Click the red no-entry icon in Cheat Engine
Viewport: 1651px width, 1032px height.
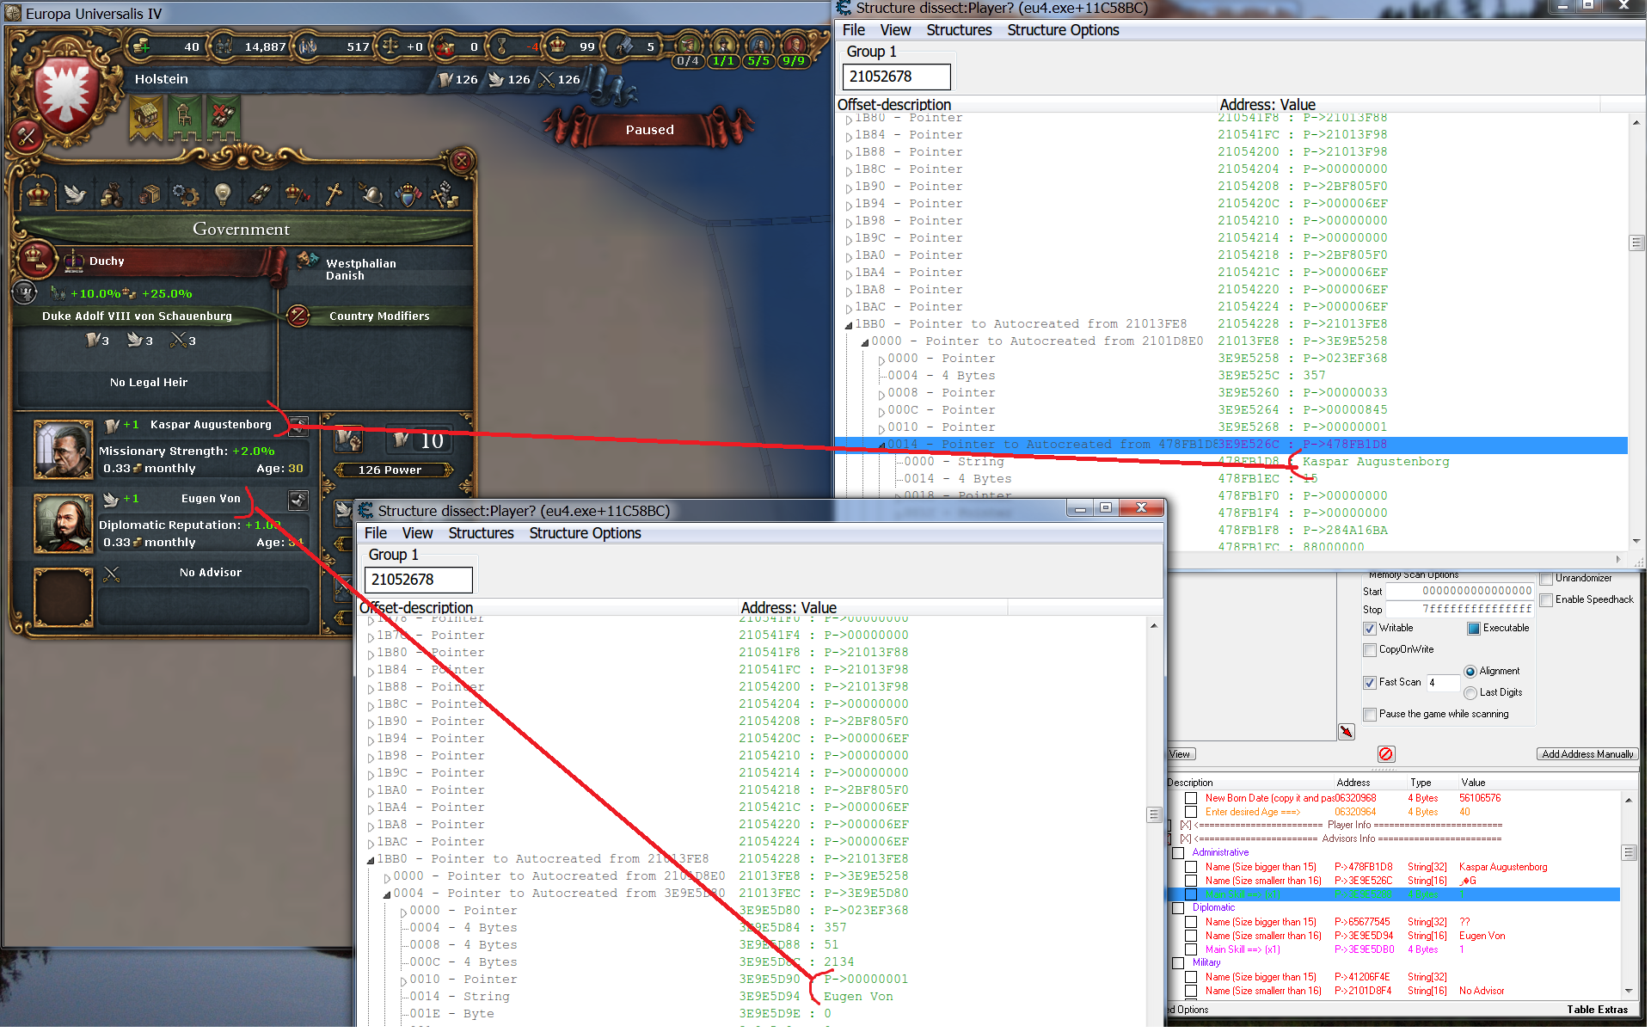point(1386,754)
